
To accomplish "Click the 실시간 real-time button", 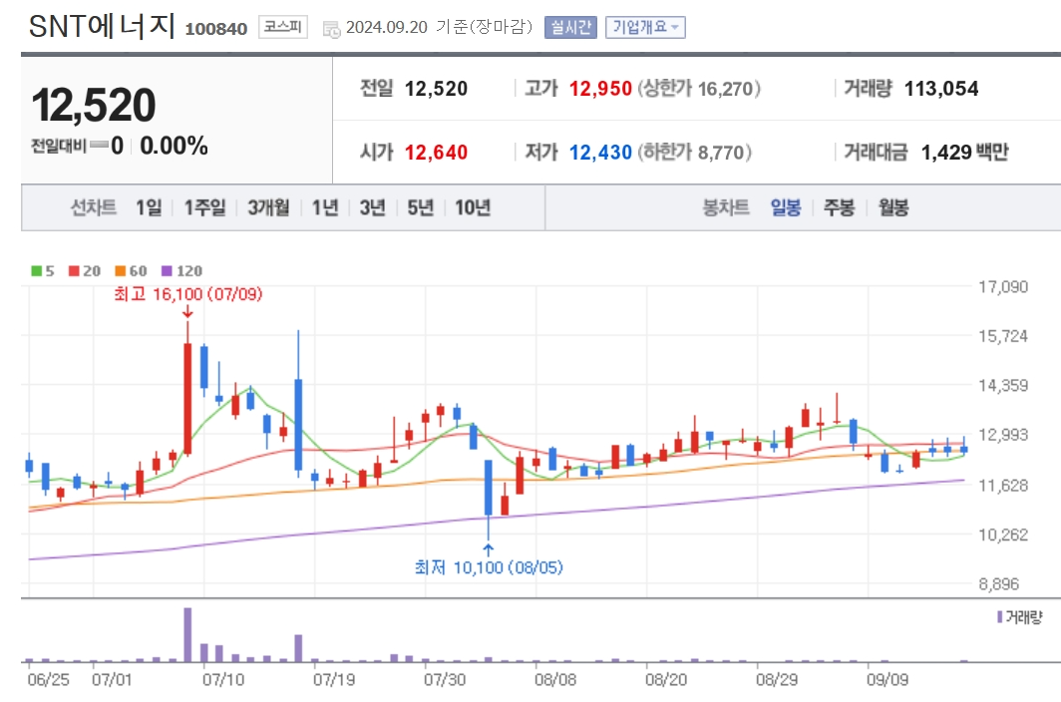I will pos(570,27).
